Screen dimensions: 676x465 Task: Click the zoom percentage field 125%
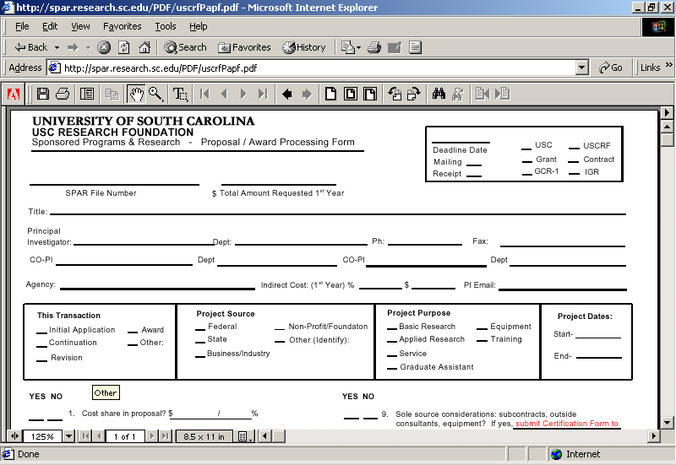tap(42, 436)
